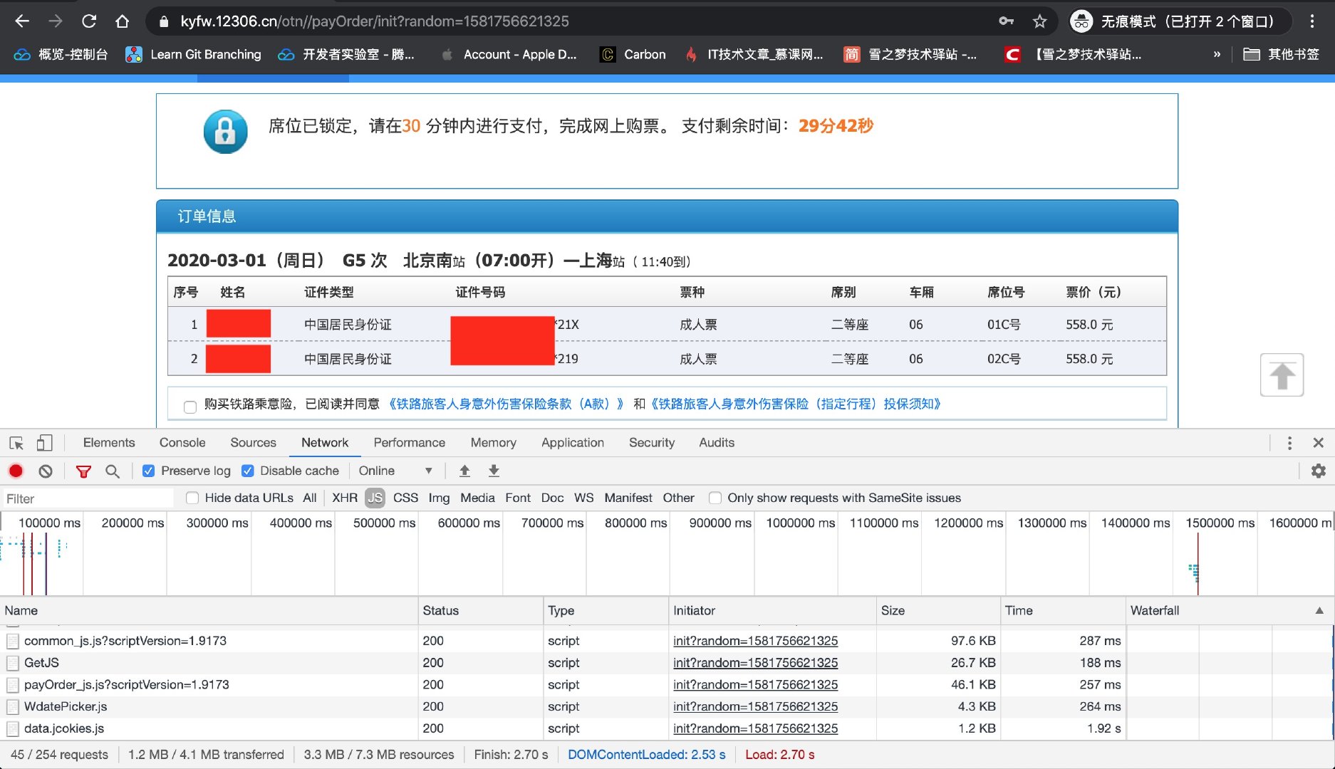Open DevTools settings gear

tap(1319, 471)
